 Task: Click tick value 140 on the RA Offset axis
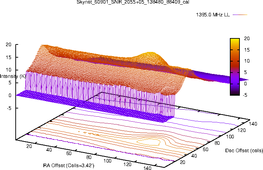[147, 168]
